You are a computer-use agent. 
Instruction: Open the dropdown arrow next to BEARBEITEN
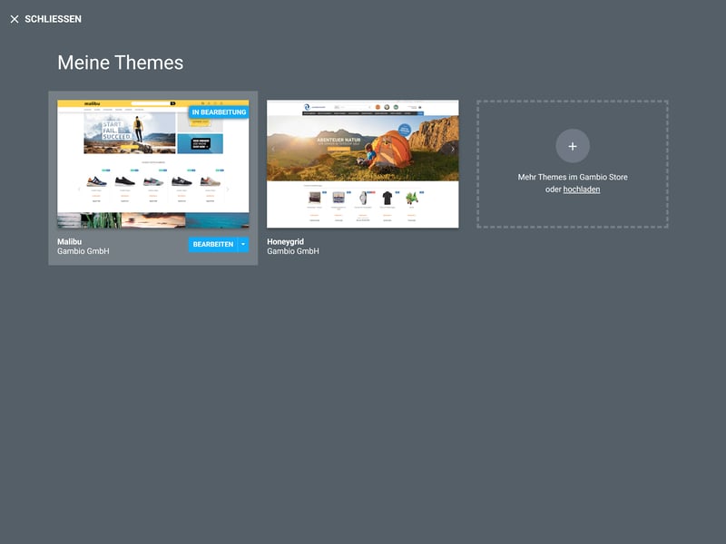243,244
